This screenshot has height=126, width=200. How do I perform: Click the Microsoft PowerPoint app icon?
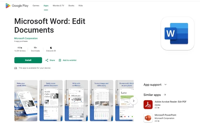point(148,118)
